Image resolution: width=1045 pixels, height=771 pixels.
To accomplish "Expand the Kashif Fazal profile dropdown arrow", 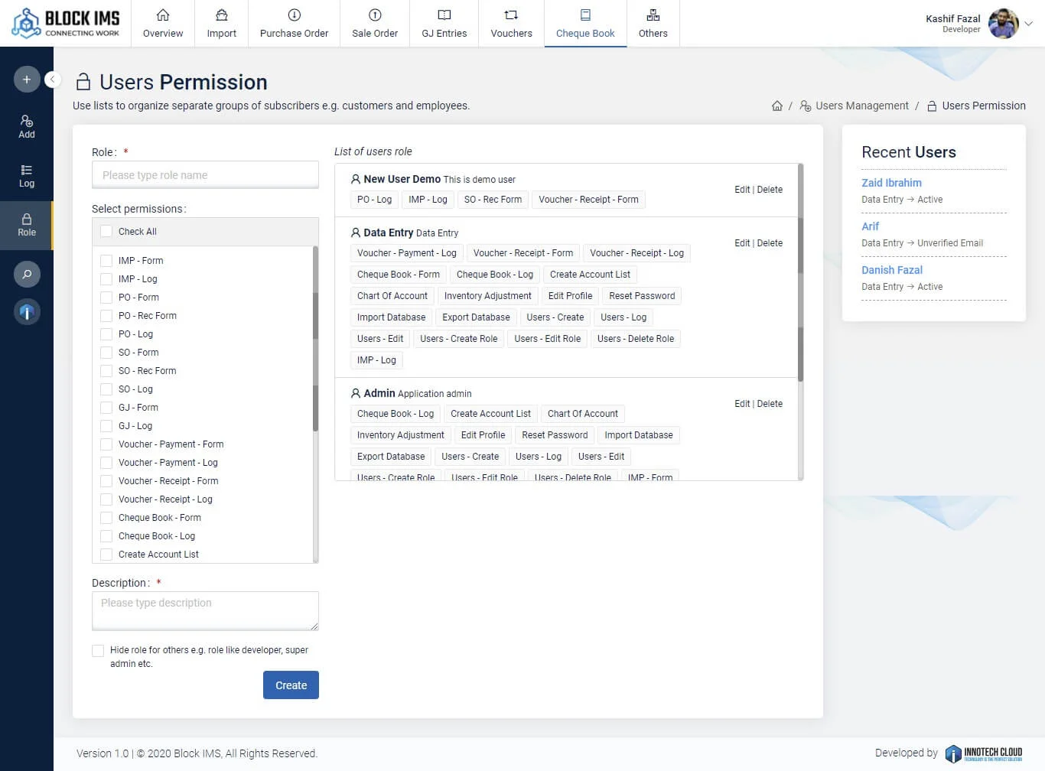I will [x=1029, y=24].
